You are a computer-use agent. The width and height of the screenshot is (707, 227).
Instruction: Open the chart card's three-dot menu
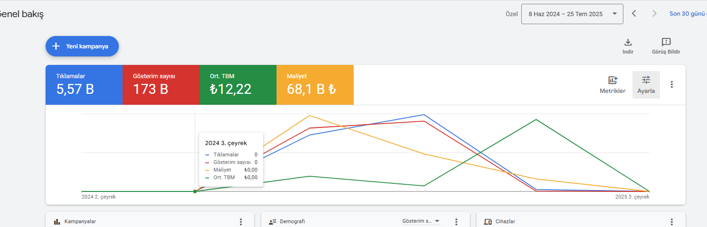point(671,84)
